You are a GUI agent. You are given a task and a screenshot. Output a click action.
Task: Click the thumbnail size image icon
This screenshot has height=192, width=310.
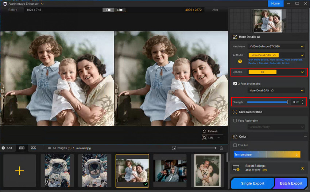[x=174, y=148]
